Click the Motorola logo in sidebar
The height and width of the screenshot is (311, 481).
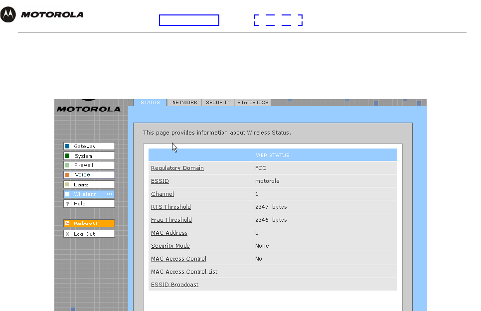pyautogui.click(x=89, y=107)
